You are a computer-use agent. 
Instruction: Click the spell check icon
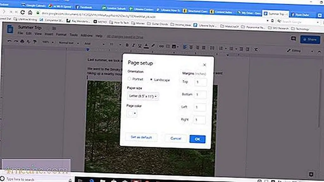pos(28,41)
